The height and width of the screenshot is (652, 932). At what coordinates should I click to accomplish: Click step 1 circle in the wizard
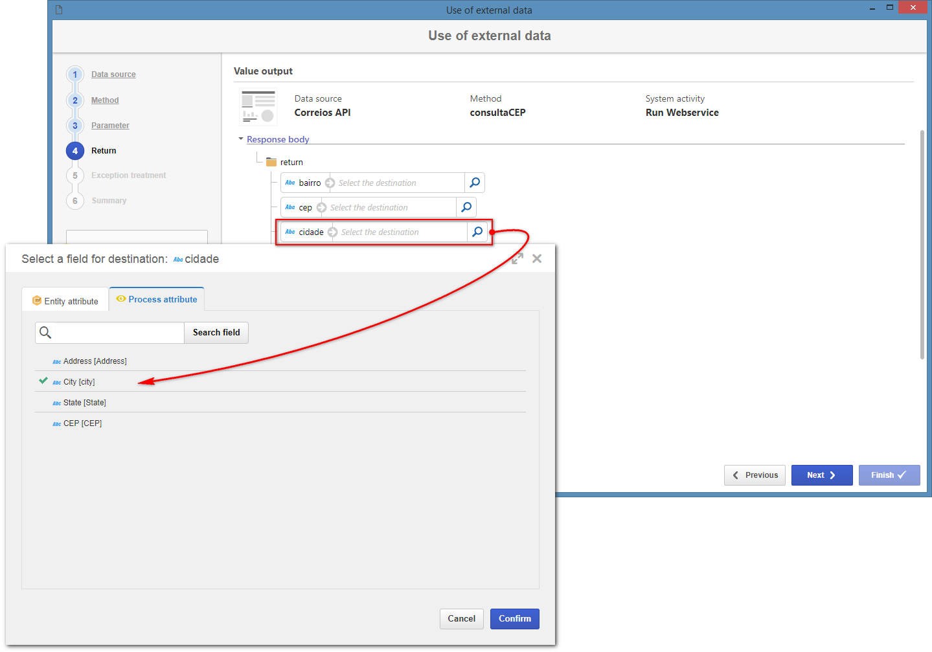pyautogui.click(x=75, y=74)
